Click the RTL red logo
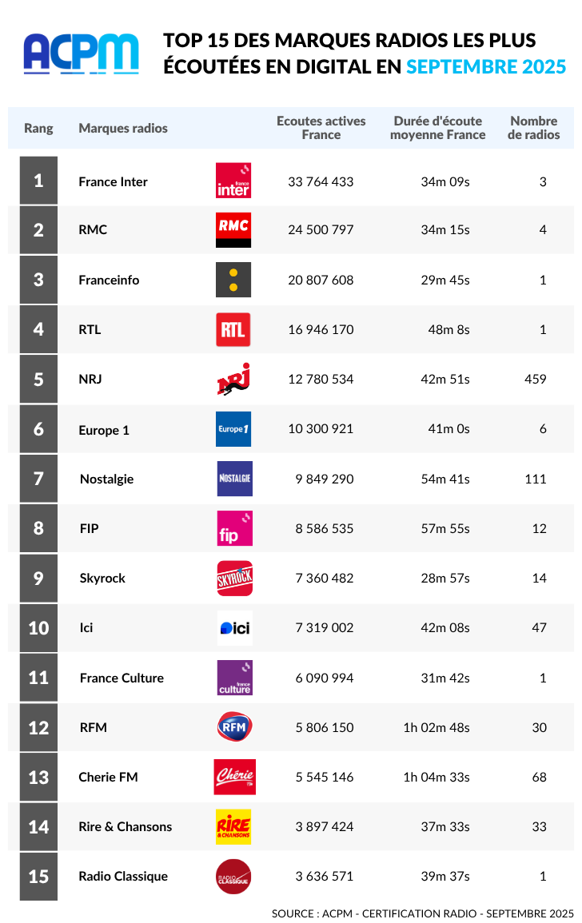582x923 pixels. pyautogui.click(x=233, y=329)
